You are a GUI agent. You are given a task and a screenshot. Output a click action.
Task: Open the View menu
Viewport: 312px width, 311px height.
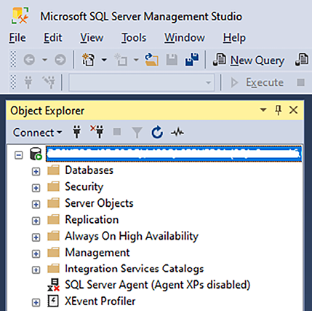point(92,38)
